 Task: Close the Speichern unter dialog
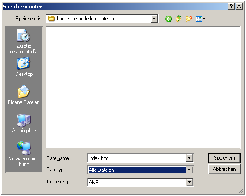pos(239,7)
